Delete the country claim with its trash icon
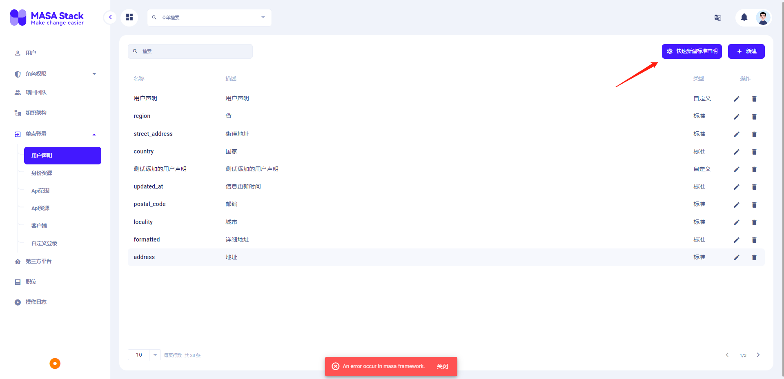The height and width of the screenshot is (379, 784). 754,152
